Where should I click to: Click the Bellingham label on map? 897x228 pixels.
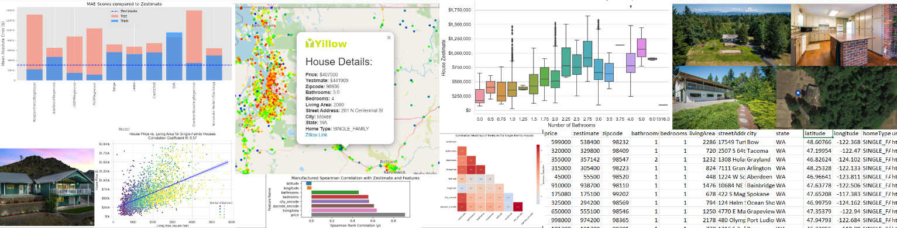click(x=263, y=26)
